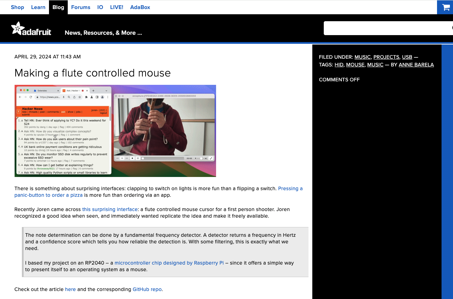The width and height of the screenshot is (453, 299).
Task: Open the PROJECTS category link
Action: (386, 57)
